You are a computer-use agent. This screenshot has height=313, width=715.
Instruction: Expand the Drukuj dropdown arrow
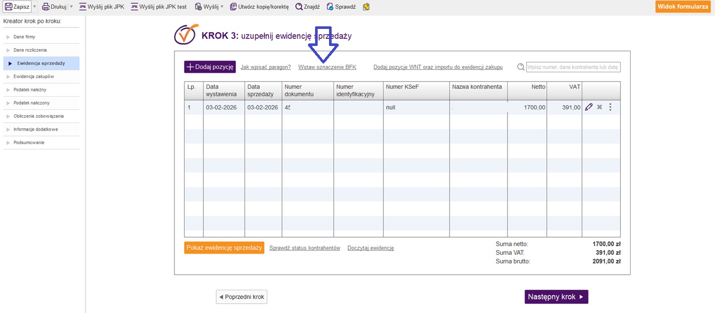(x=71, y=7)
